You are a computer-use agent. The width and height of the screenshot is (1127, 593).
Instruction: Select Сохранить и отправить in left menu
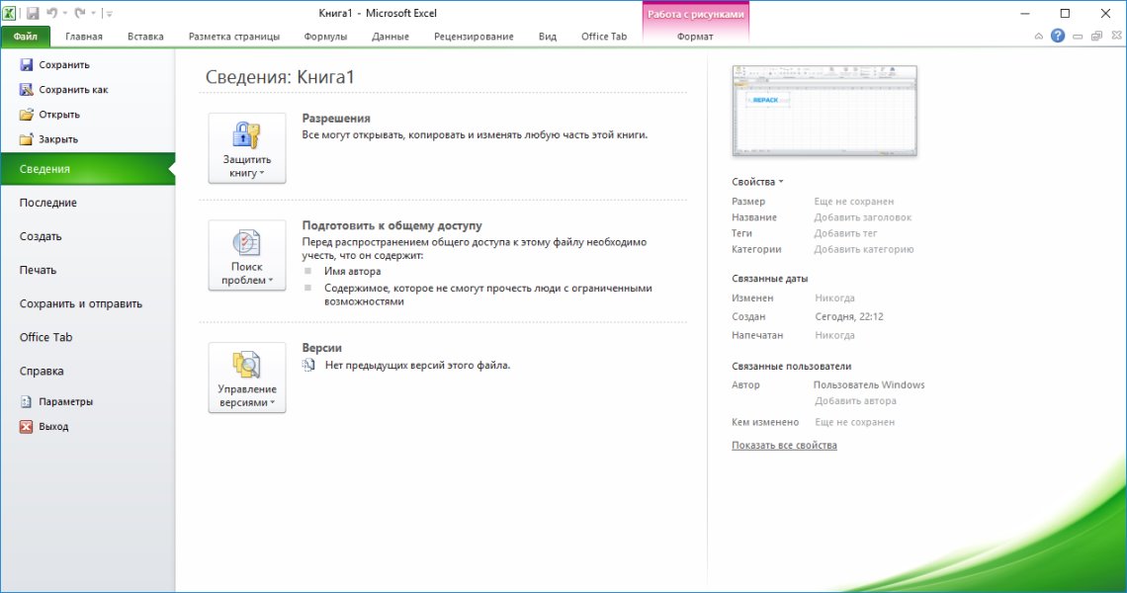[x=81, y=303]
